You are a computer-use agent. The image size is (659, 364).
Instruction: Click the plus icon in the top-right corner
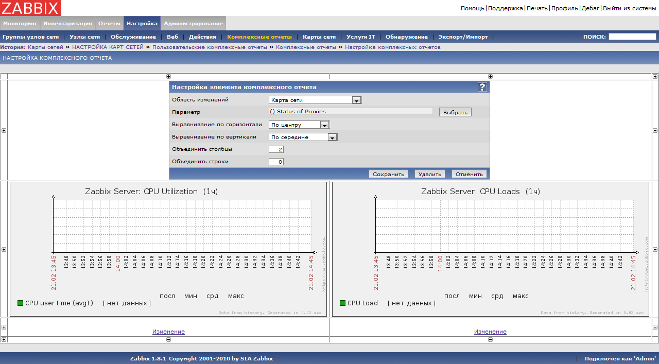pos(655,77)
